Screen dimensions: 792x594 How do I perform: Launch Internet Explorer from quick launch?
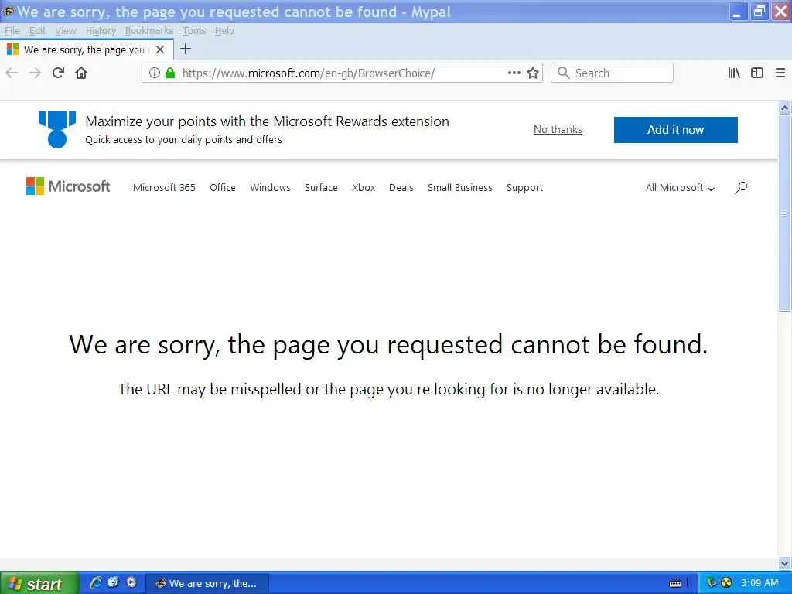95,582
